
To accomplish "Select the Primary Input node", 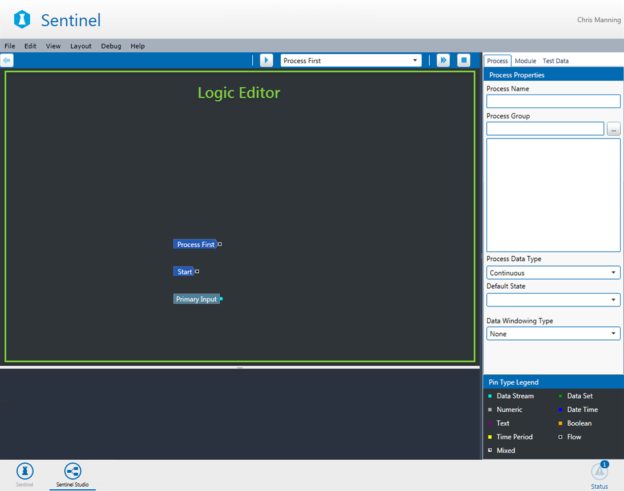I will pos(196,299).
